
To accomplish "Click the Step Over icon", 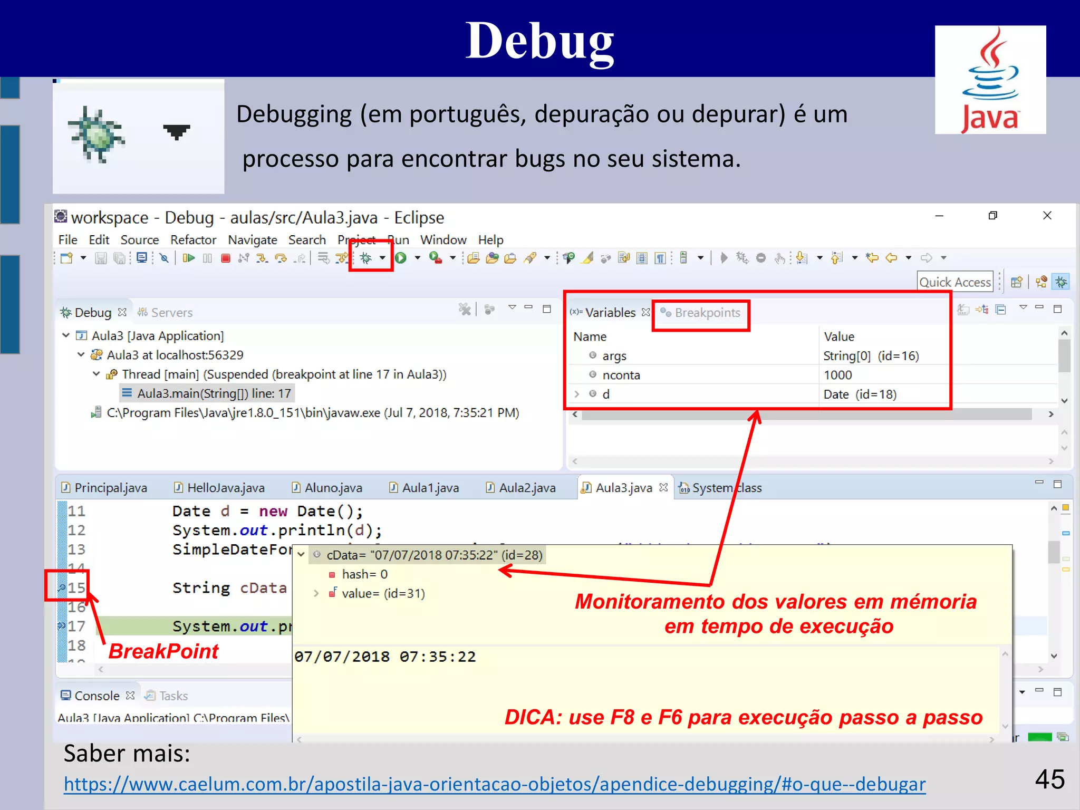I will [x=281, y=258].
